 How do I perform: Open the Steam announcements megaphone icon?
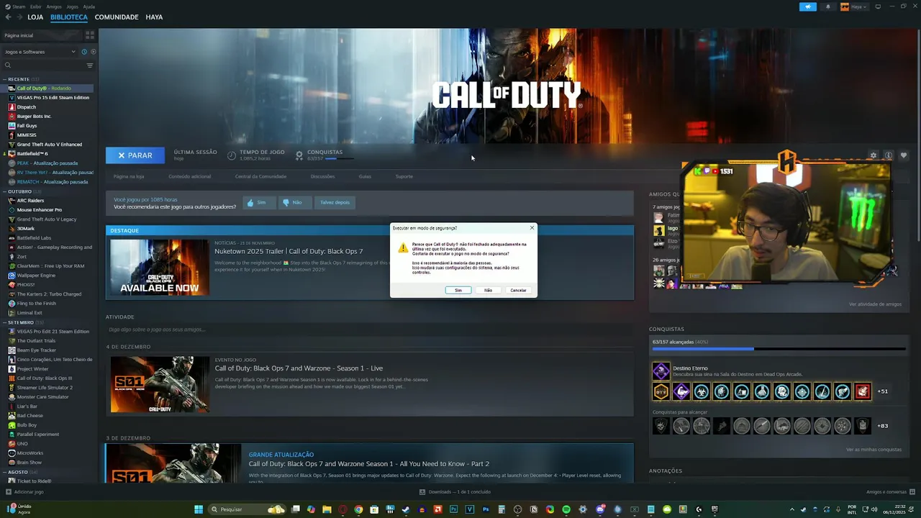click(x=808, y=6)
